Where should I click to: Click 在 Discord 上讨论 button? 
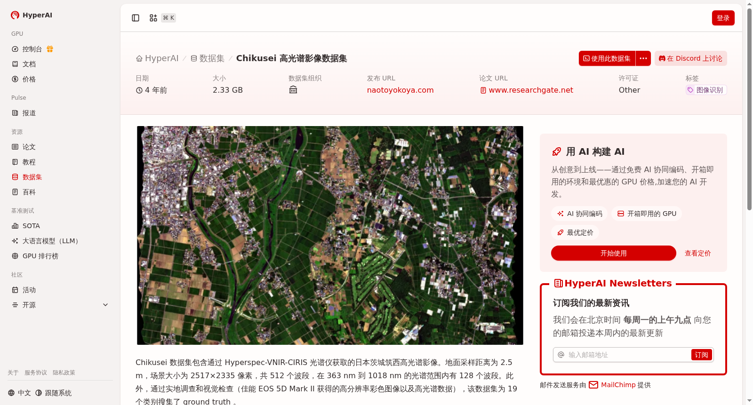pos(691,58)
